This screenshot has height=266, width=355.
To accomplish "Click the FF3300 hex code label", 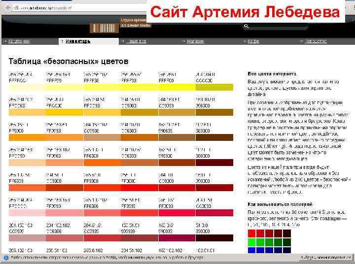I will [91, 181].
